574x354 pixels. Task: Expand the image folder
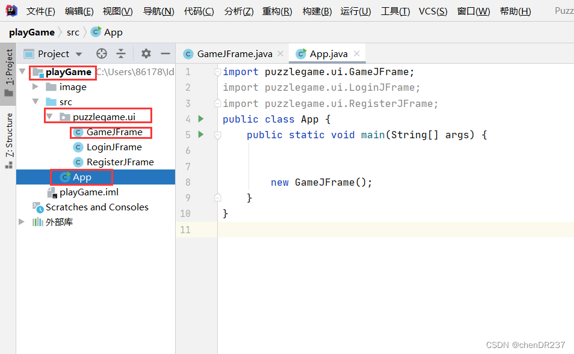35,87
